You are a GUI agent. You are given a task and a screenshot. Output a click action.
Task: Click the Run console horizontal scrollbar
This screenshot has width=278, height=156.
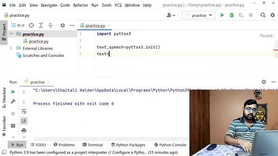point(111,138)
